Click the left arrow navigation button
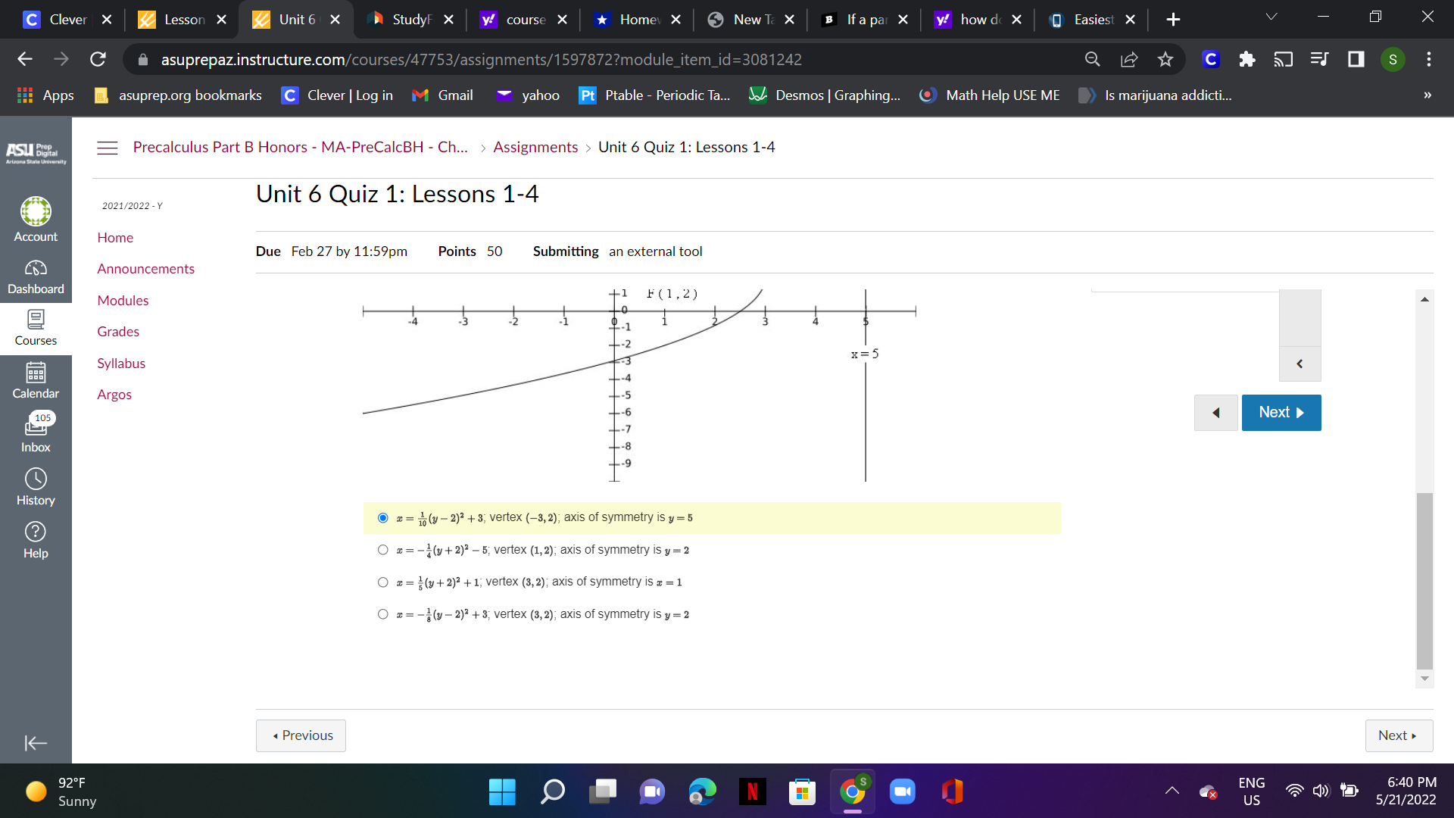The image size is (1454, 818). coord(1216,411)
